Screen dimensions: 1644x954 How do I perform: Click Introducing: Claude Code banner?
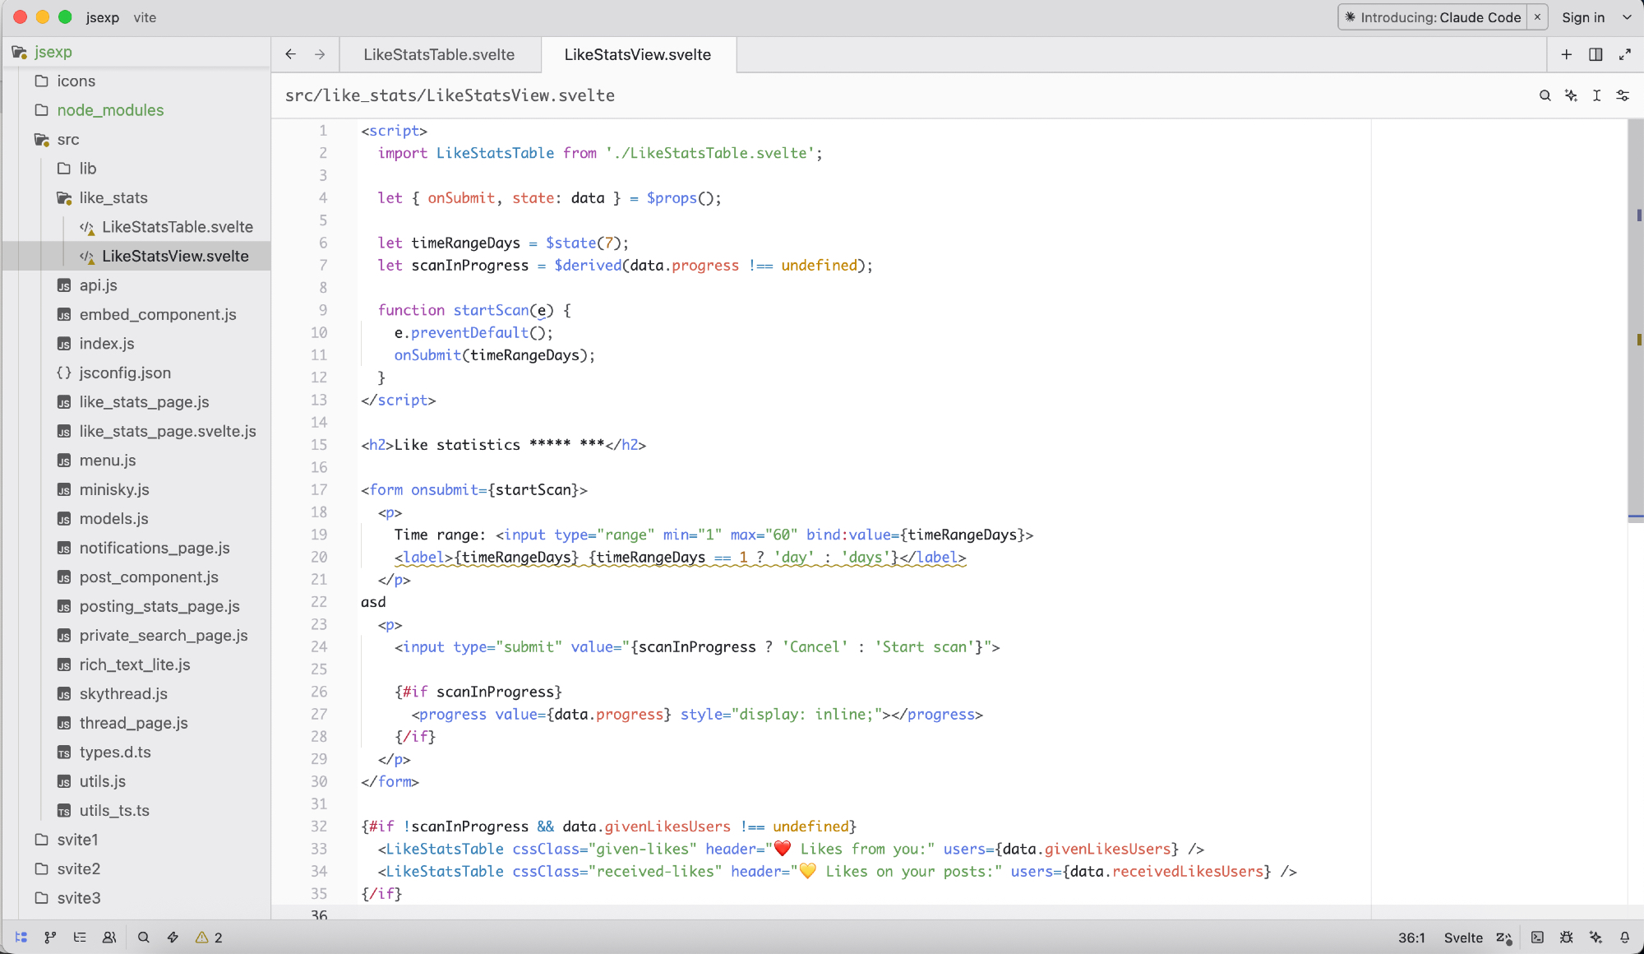1433,17
